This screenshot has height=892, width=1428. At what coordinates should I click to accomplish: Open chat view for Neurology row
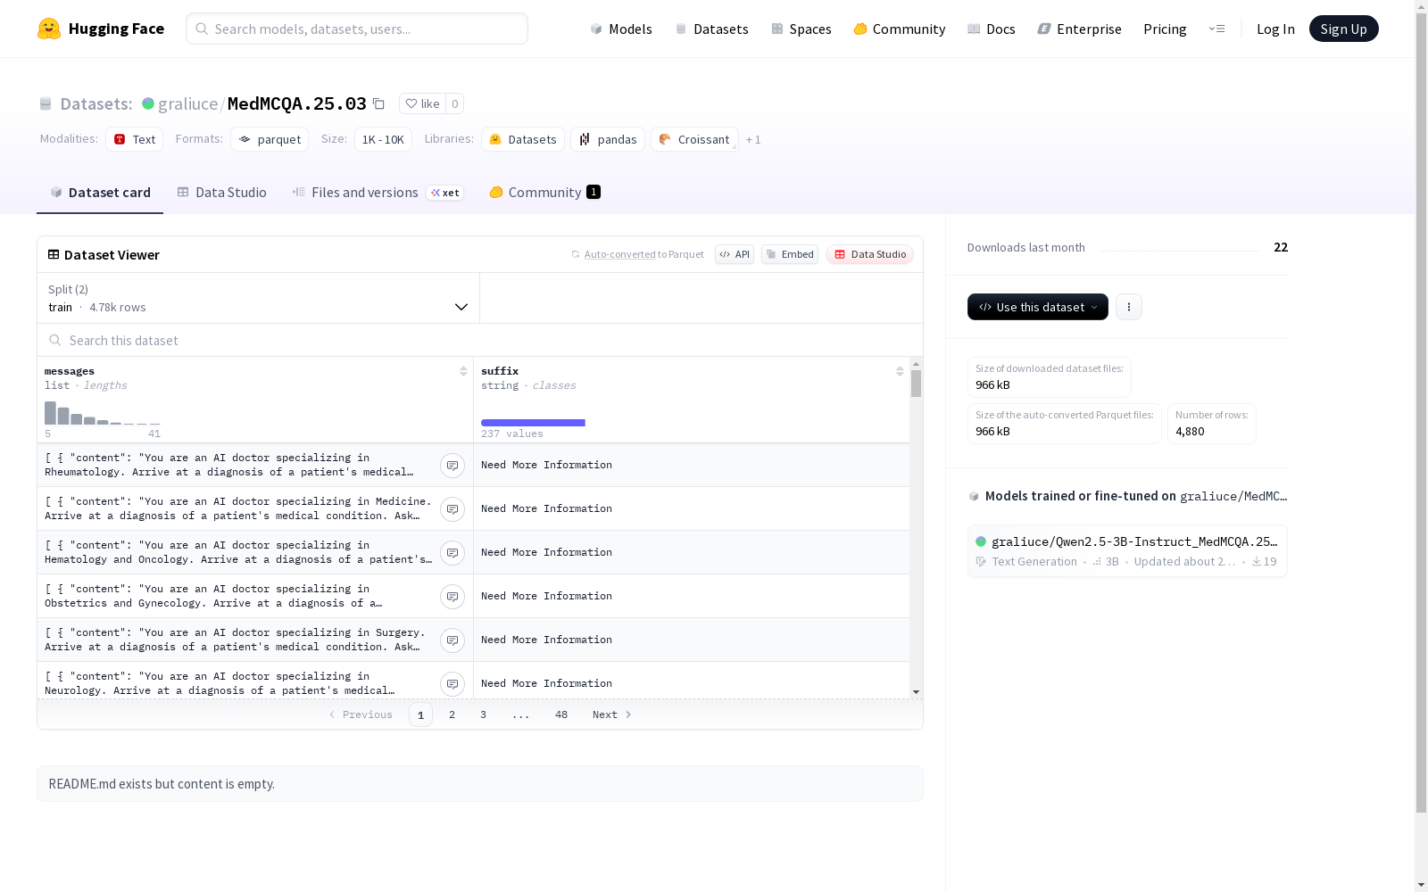(452, 684)
